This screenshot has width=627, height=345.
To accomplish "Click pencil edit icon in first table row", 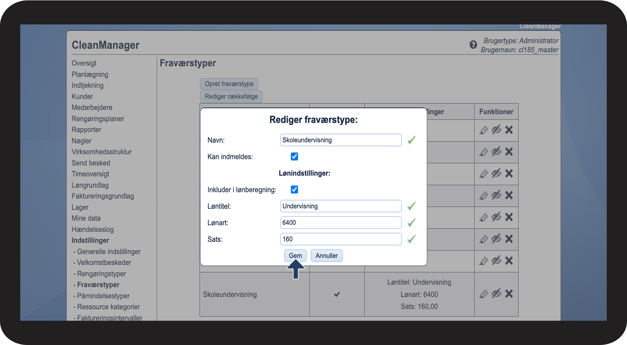I will (484, 130).
